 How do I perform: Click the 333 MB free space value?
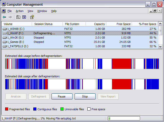[x=126, y=46]
